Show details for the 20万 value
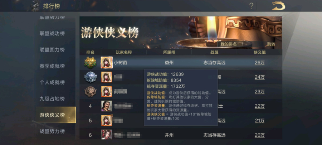The width and height of the screenshot is (322, 145). coord(260,135)
